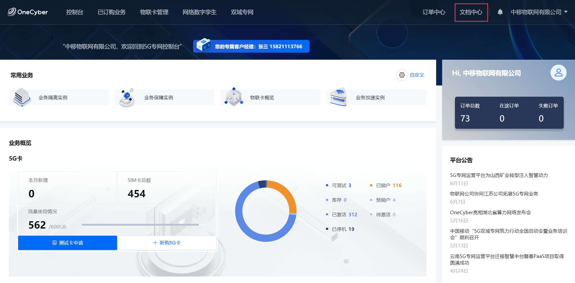Open the 文档中心 menu item
Screen dimensions: 575x283
(471, 12)
